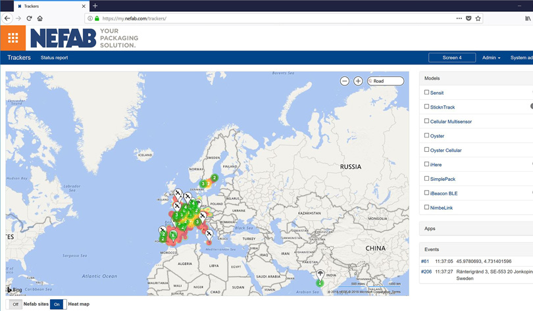The height and width of the screenshot is (311, 533).
Task: Expand the Apps panel section
Action: point(430,229)
